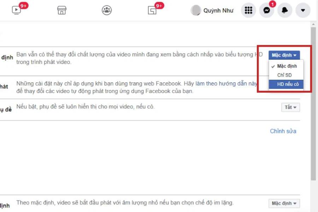Click the notifications bell icon
Image resolution: width=318 pixels, height=212 pixels.
[285, 11]
